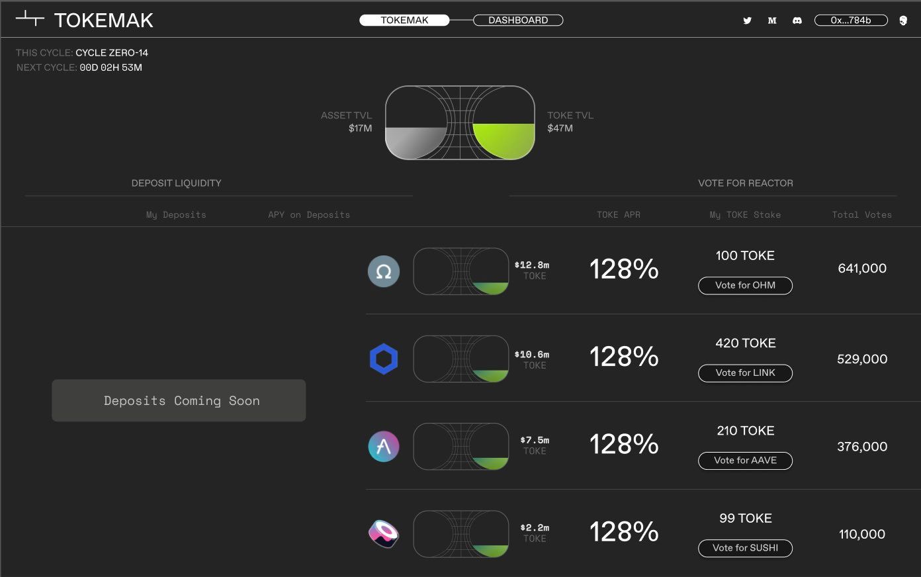The image size is (921, 577).
Task: Select the SUSHI token icon
Action: (384, 533)
